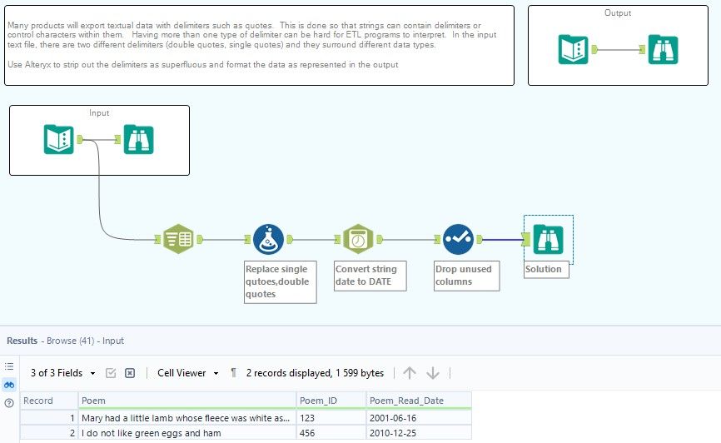This screenshot has width=721, height=443.
Task: Select the date cell 2010-12-25
Action: [419, 433]
